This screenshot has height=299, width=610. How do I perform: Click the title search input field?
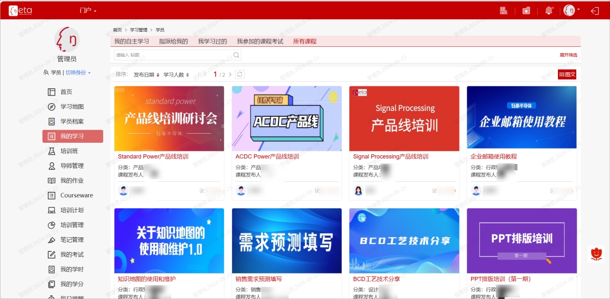173,55
